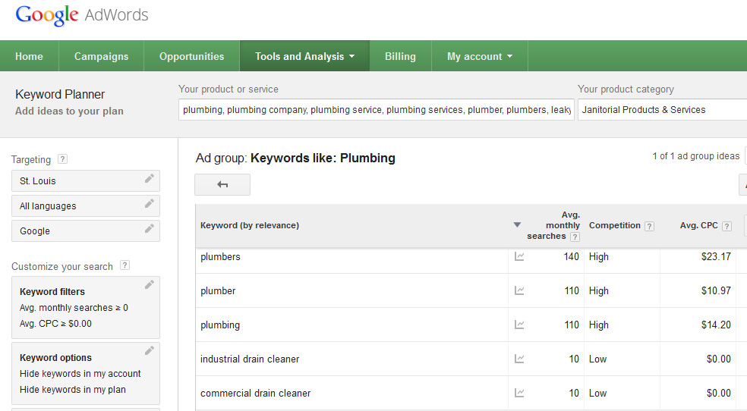The image size is (747, 411).
Task: View the trend chart for industrial drain cleaner
Action: [519, 359]
